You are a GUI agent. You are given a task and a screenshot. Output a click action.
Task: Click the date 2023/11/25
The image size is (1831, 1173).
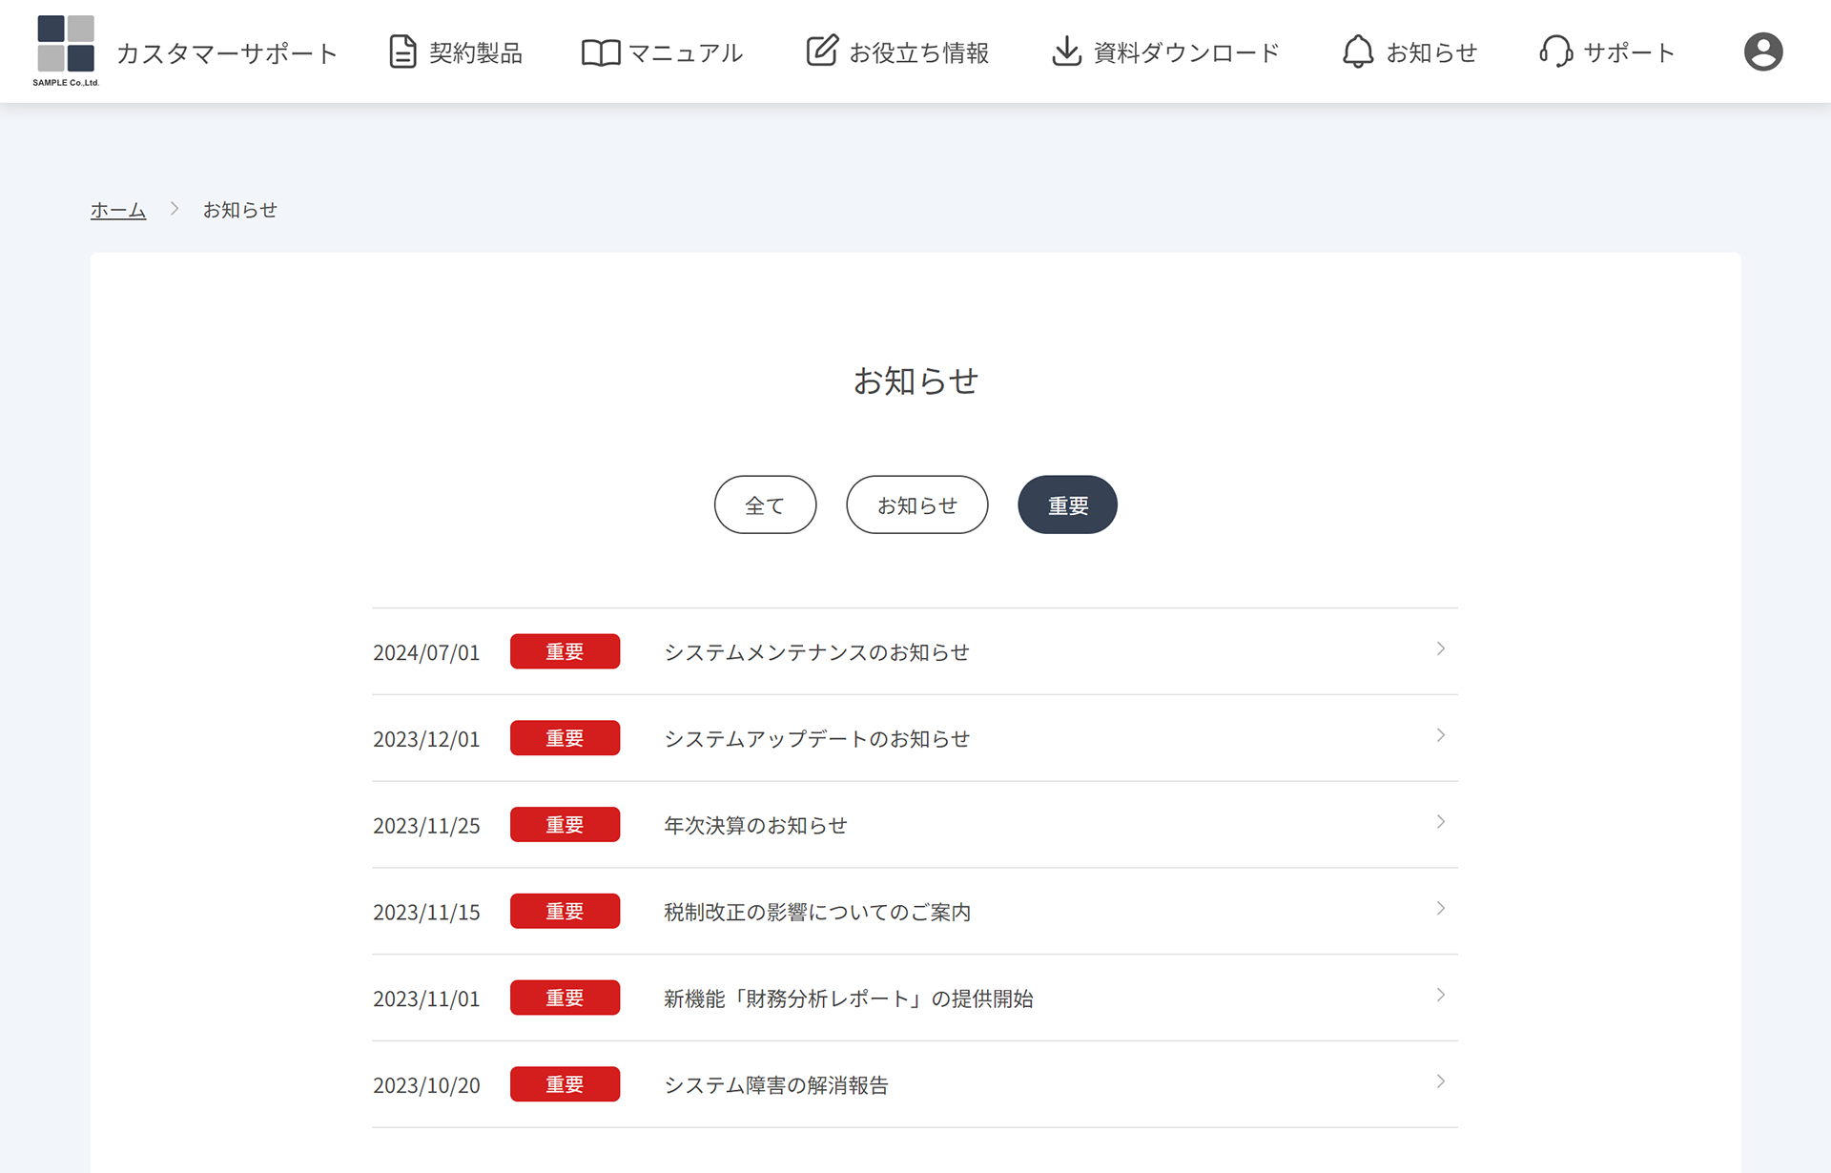pos(426,826)
